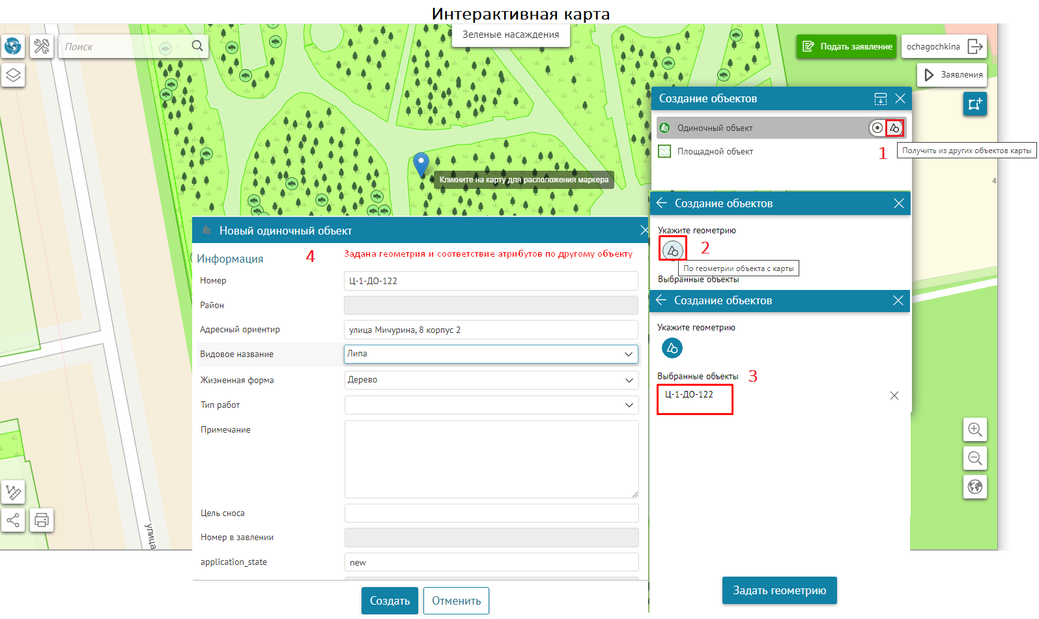The width and height of the screenshot is (1039, 619).
Task: Remove selected object Ц-1-ДО-122
Action: [894, 396]
